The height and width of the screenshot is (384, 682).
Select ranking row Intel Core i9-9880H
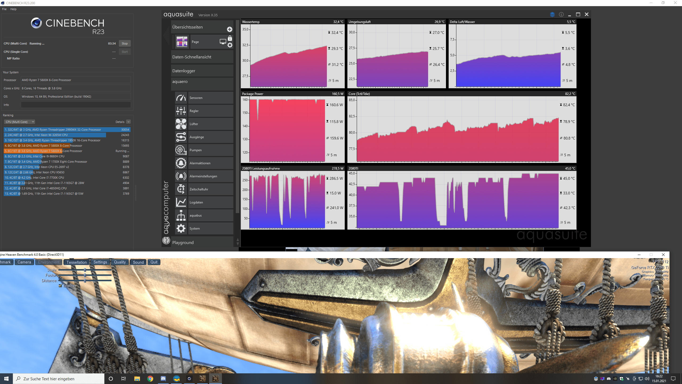coord(67,156)
